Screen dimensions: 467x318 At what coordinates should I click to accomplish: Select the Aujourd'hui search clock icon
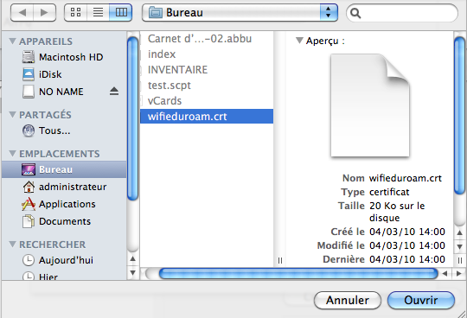click(29, 260)
